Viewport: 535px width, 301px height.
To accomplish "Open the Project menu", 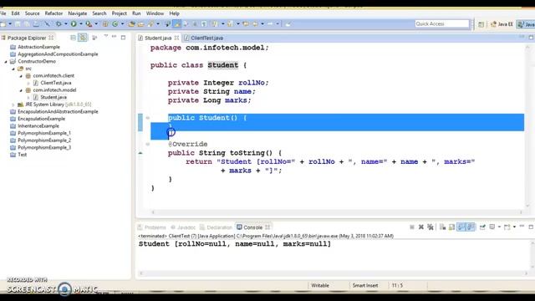I will click(119, 13).
